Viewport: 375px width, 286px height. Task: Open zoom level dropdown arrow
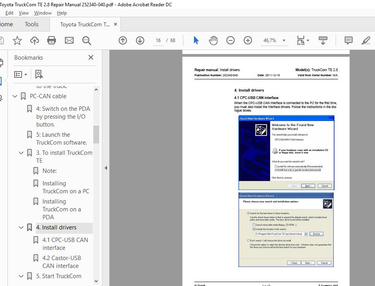click(x=284, y=40)
